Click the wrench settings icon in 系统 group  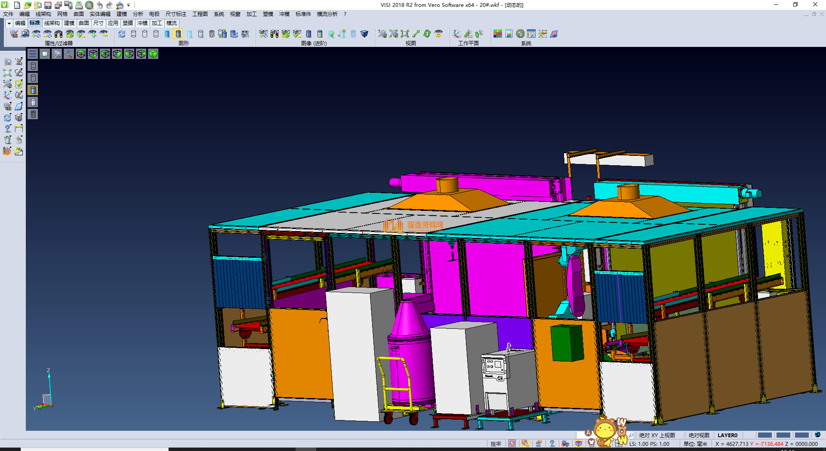520,34
